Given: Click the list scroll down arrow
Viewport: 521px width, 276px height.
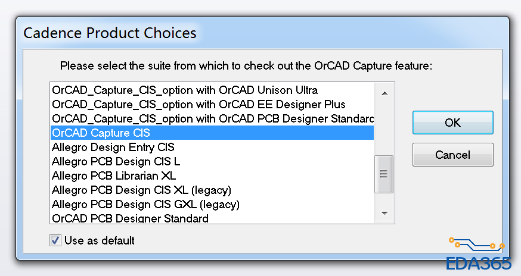Looking at the screenshot, I should pos(384,213).
